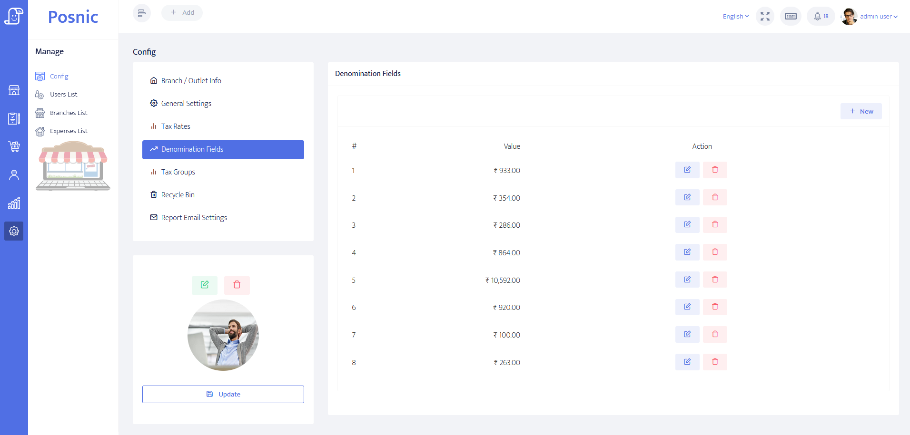Click the profile photo thumbnail
The image size is (910, 435).
coord(223,335)
